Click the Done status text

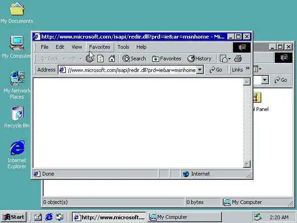tap(48, 174)
